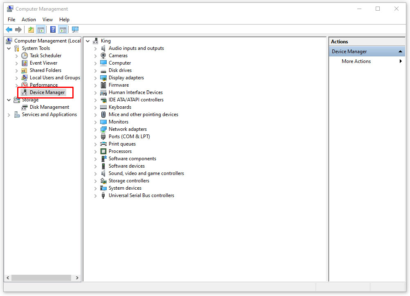Click the scan for hardware monitor icon
The image size is (410, 296).
click(75, 29)
